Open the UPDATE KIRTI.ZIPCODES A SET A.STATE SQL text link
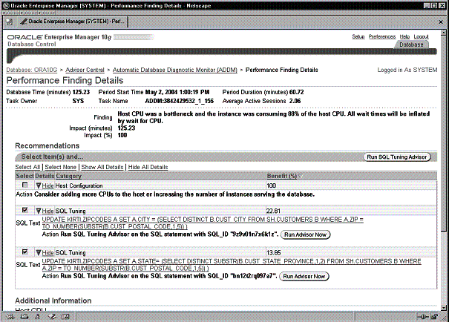Screen dimensions: 449x322 (232, 265)
